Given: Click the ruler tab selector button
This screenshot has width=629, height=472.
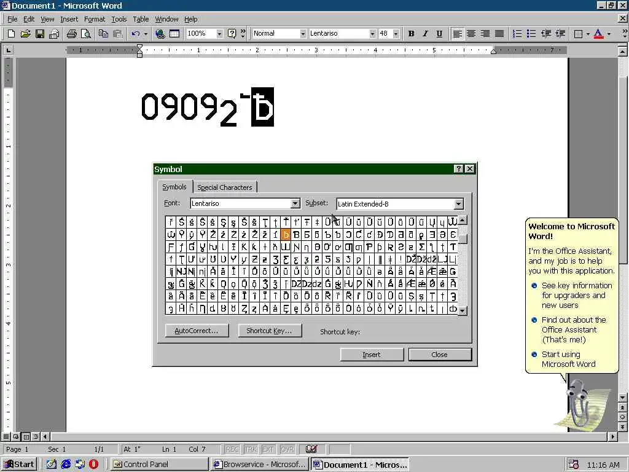Looking at the screenshot, I should pyautogui.click(x=8, y=50).
